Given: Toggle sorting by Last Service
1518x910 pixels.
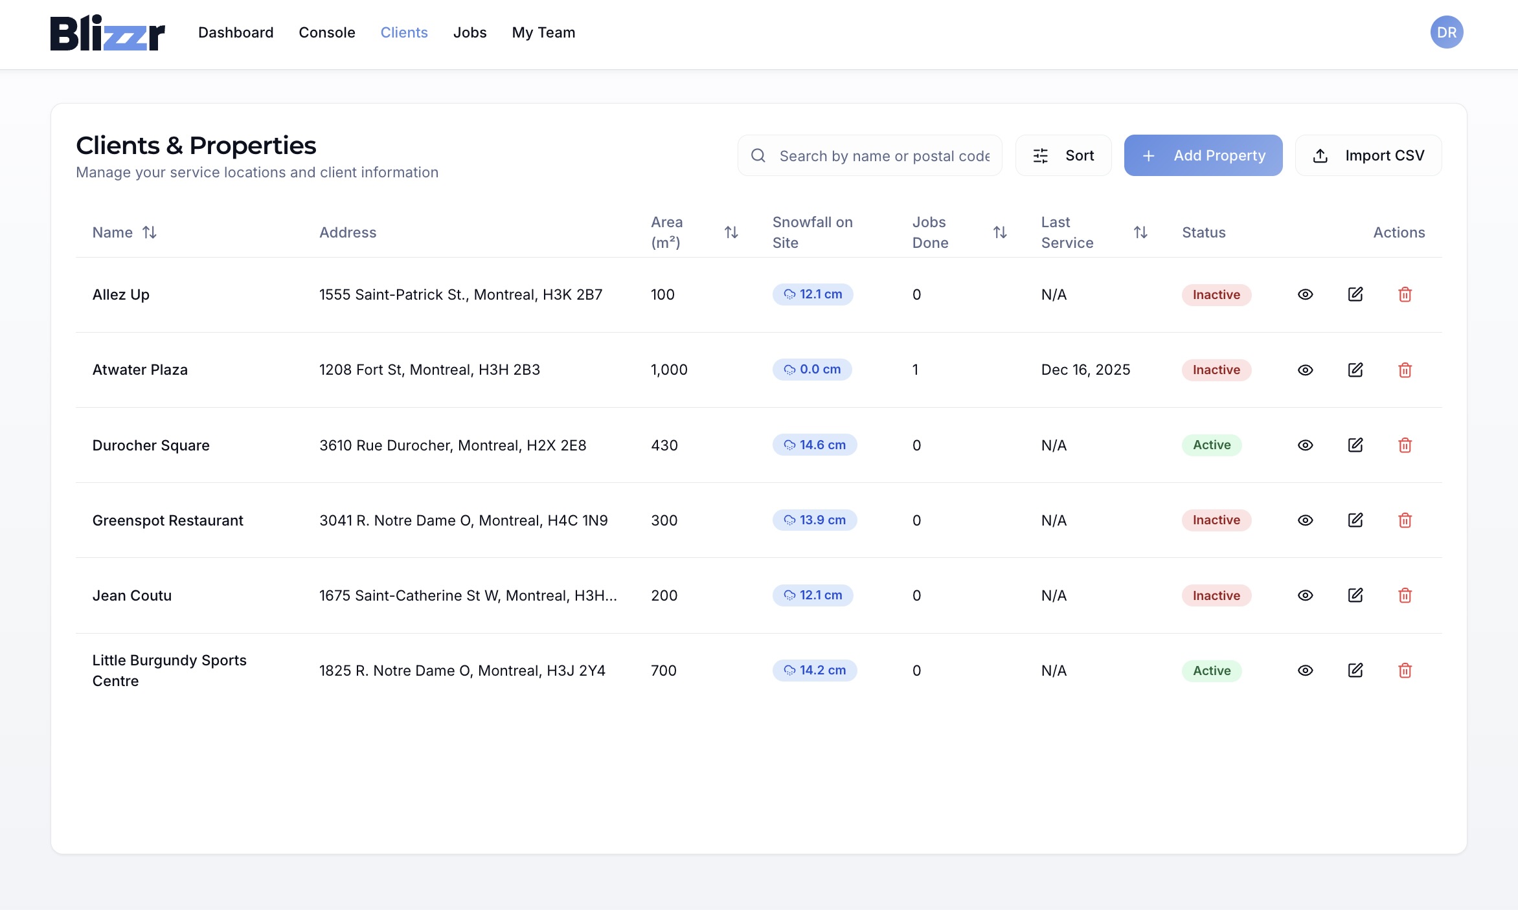Looking at the screenshot, I should [1140, 232].
